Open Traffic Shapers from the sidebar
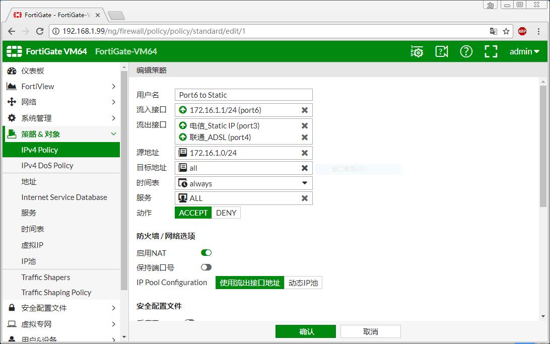This screenshot has height=344, width=550. coord(45,277)
